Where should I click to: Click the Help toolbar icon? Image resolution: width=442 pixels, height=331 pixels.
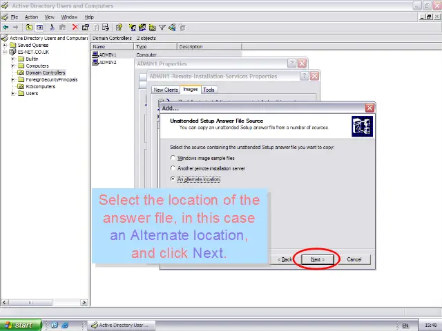(119, 28)
